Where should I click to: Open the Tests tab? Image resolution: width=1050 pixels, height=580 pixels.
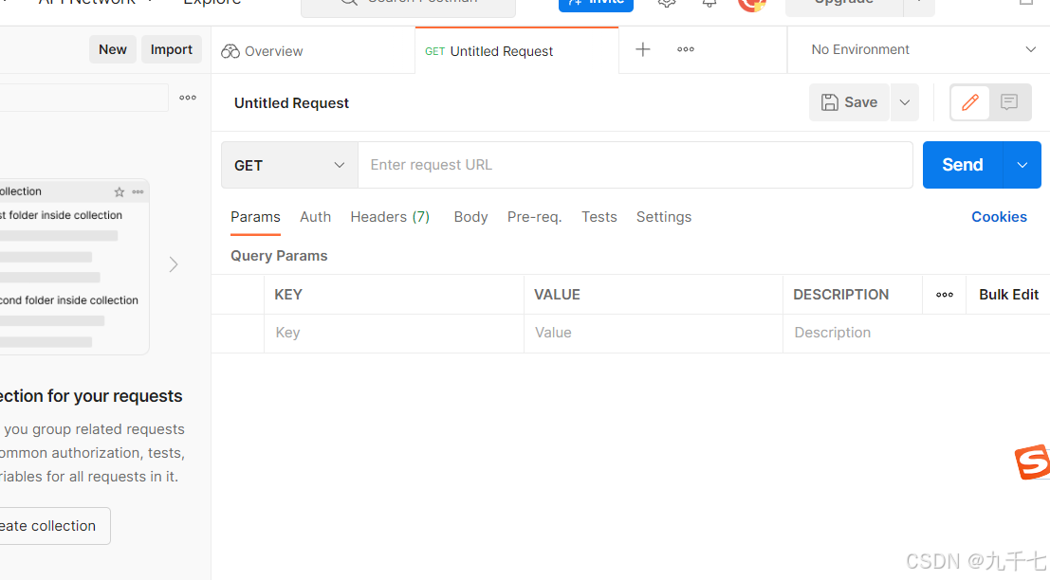pos(599,217)
